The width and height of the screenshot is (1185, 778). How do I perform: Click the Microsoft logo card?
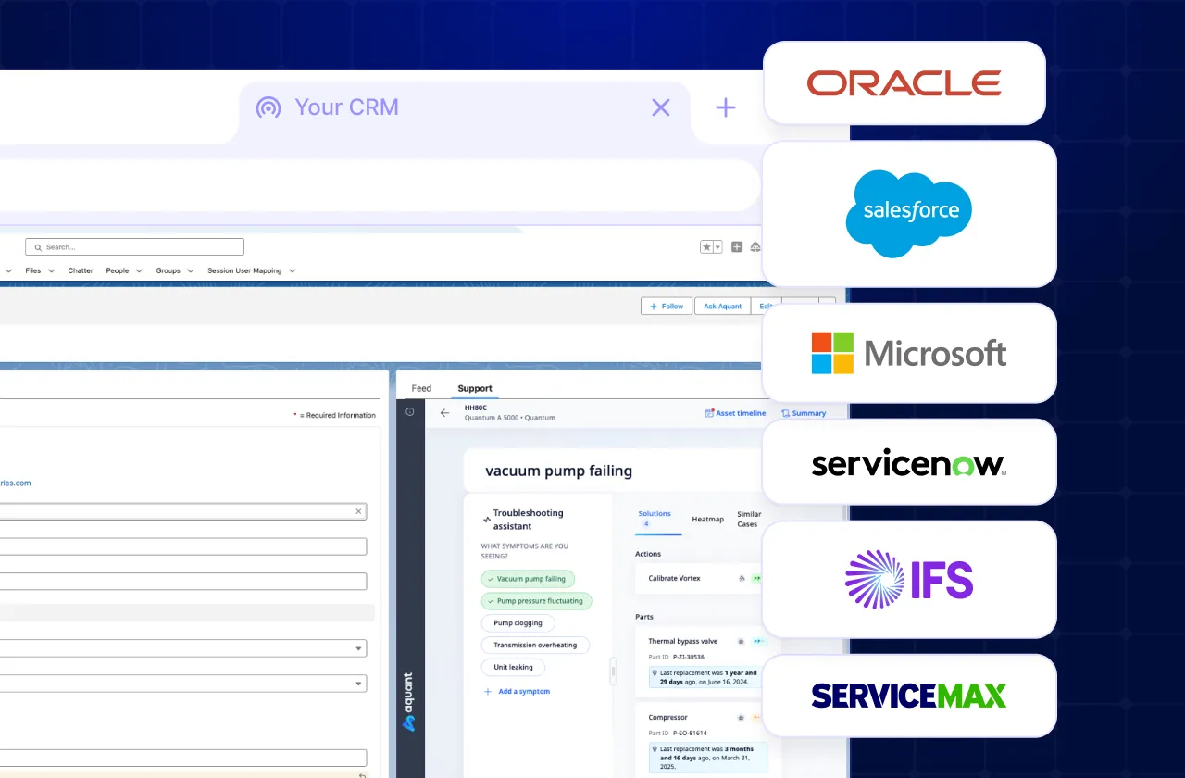pyautogui.click(x=909, y=353)
